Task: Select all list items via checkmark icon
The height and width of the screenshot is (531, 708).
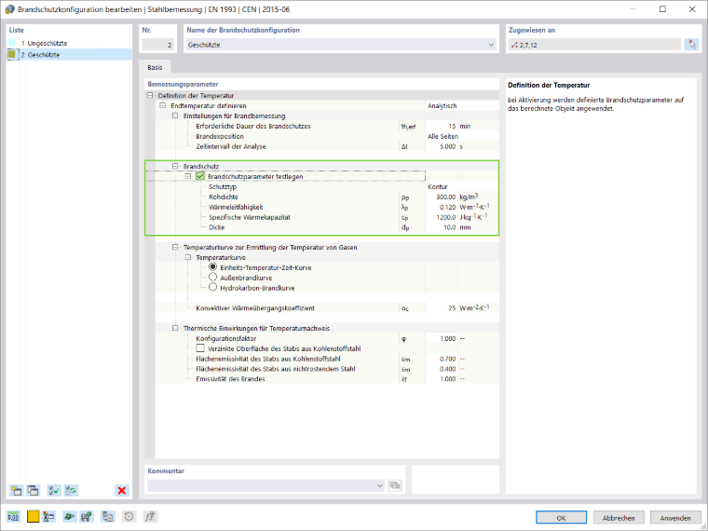Action: (54, 490)
